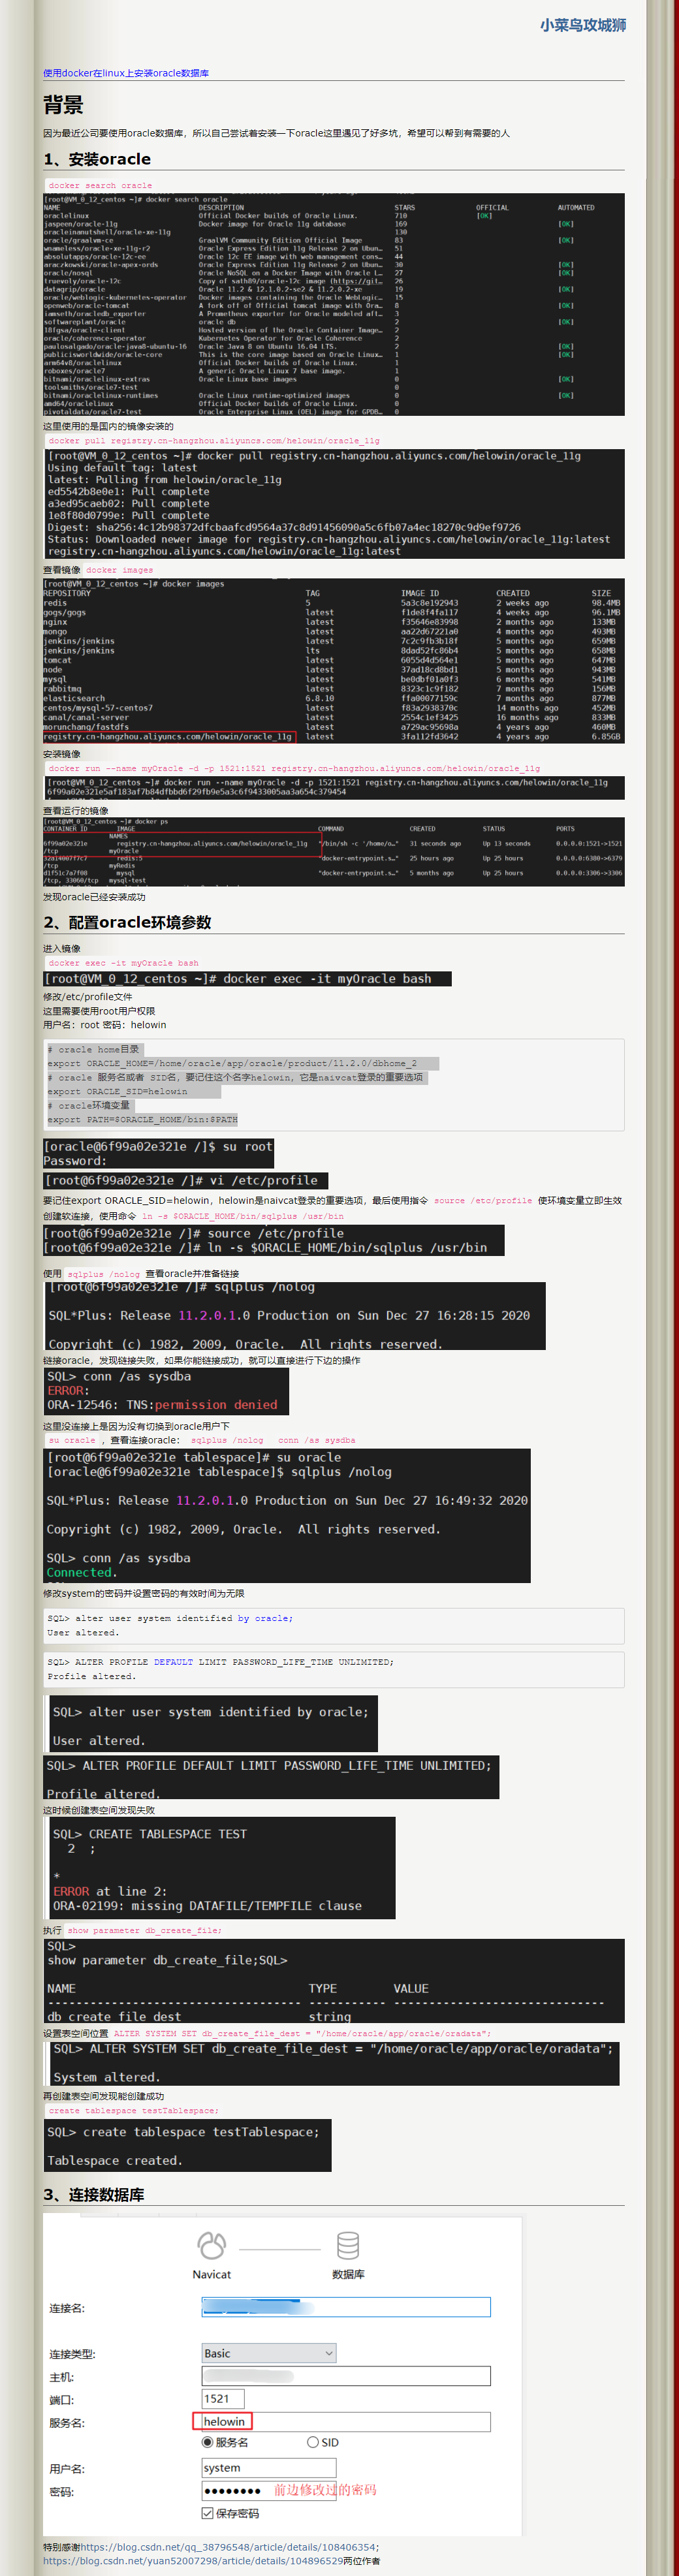Open the csdn yuan52007298 article link
The width and height of the screenshot is (679, 2576).
193,2561
